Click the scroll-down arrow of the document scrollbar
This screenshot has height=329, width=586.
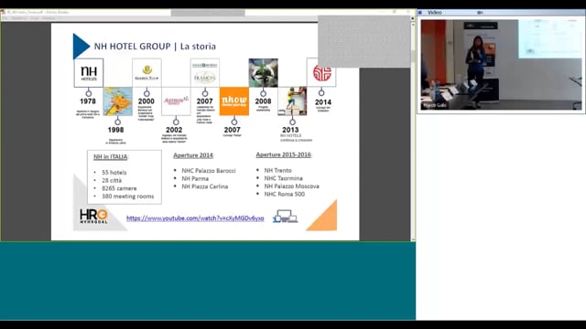[413, 239]
